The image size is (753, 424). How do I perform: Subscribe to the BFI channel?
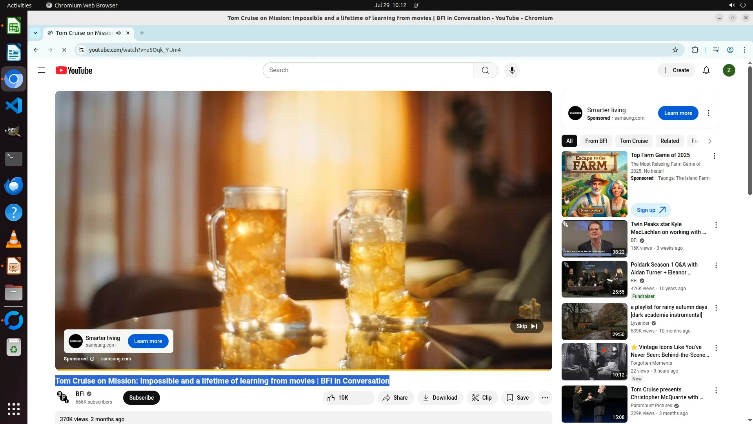(141, 398)
